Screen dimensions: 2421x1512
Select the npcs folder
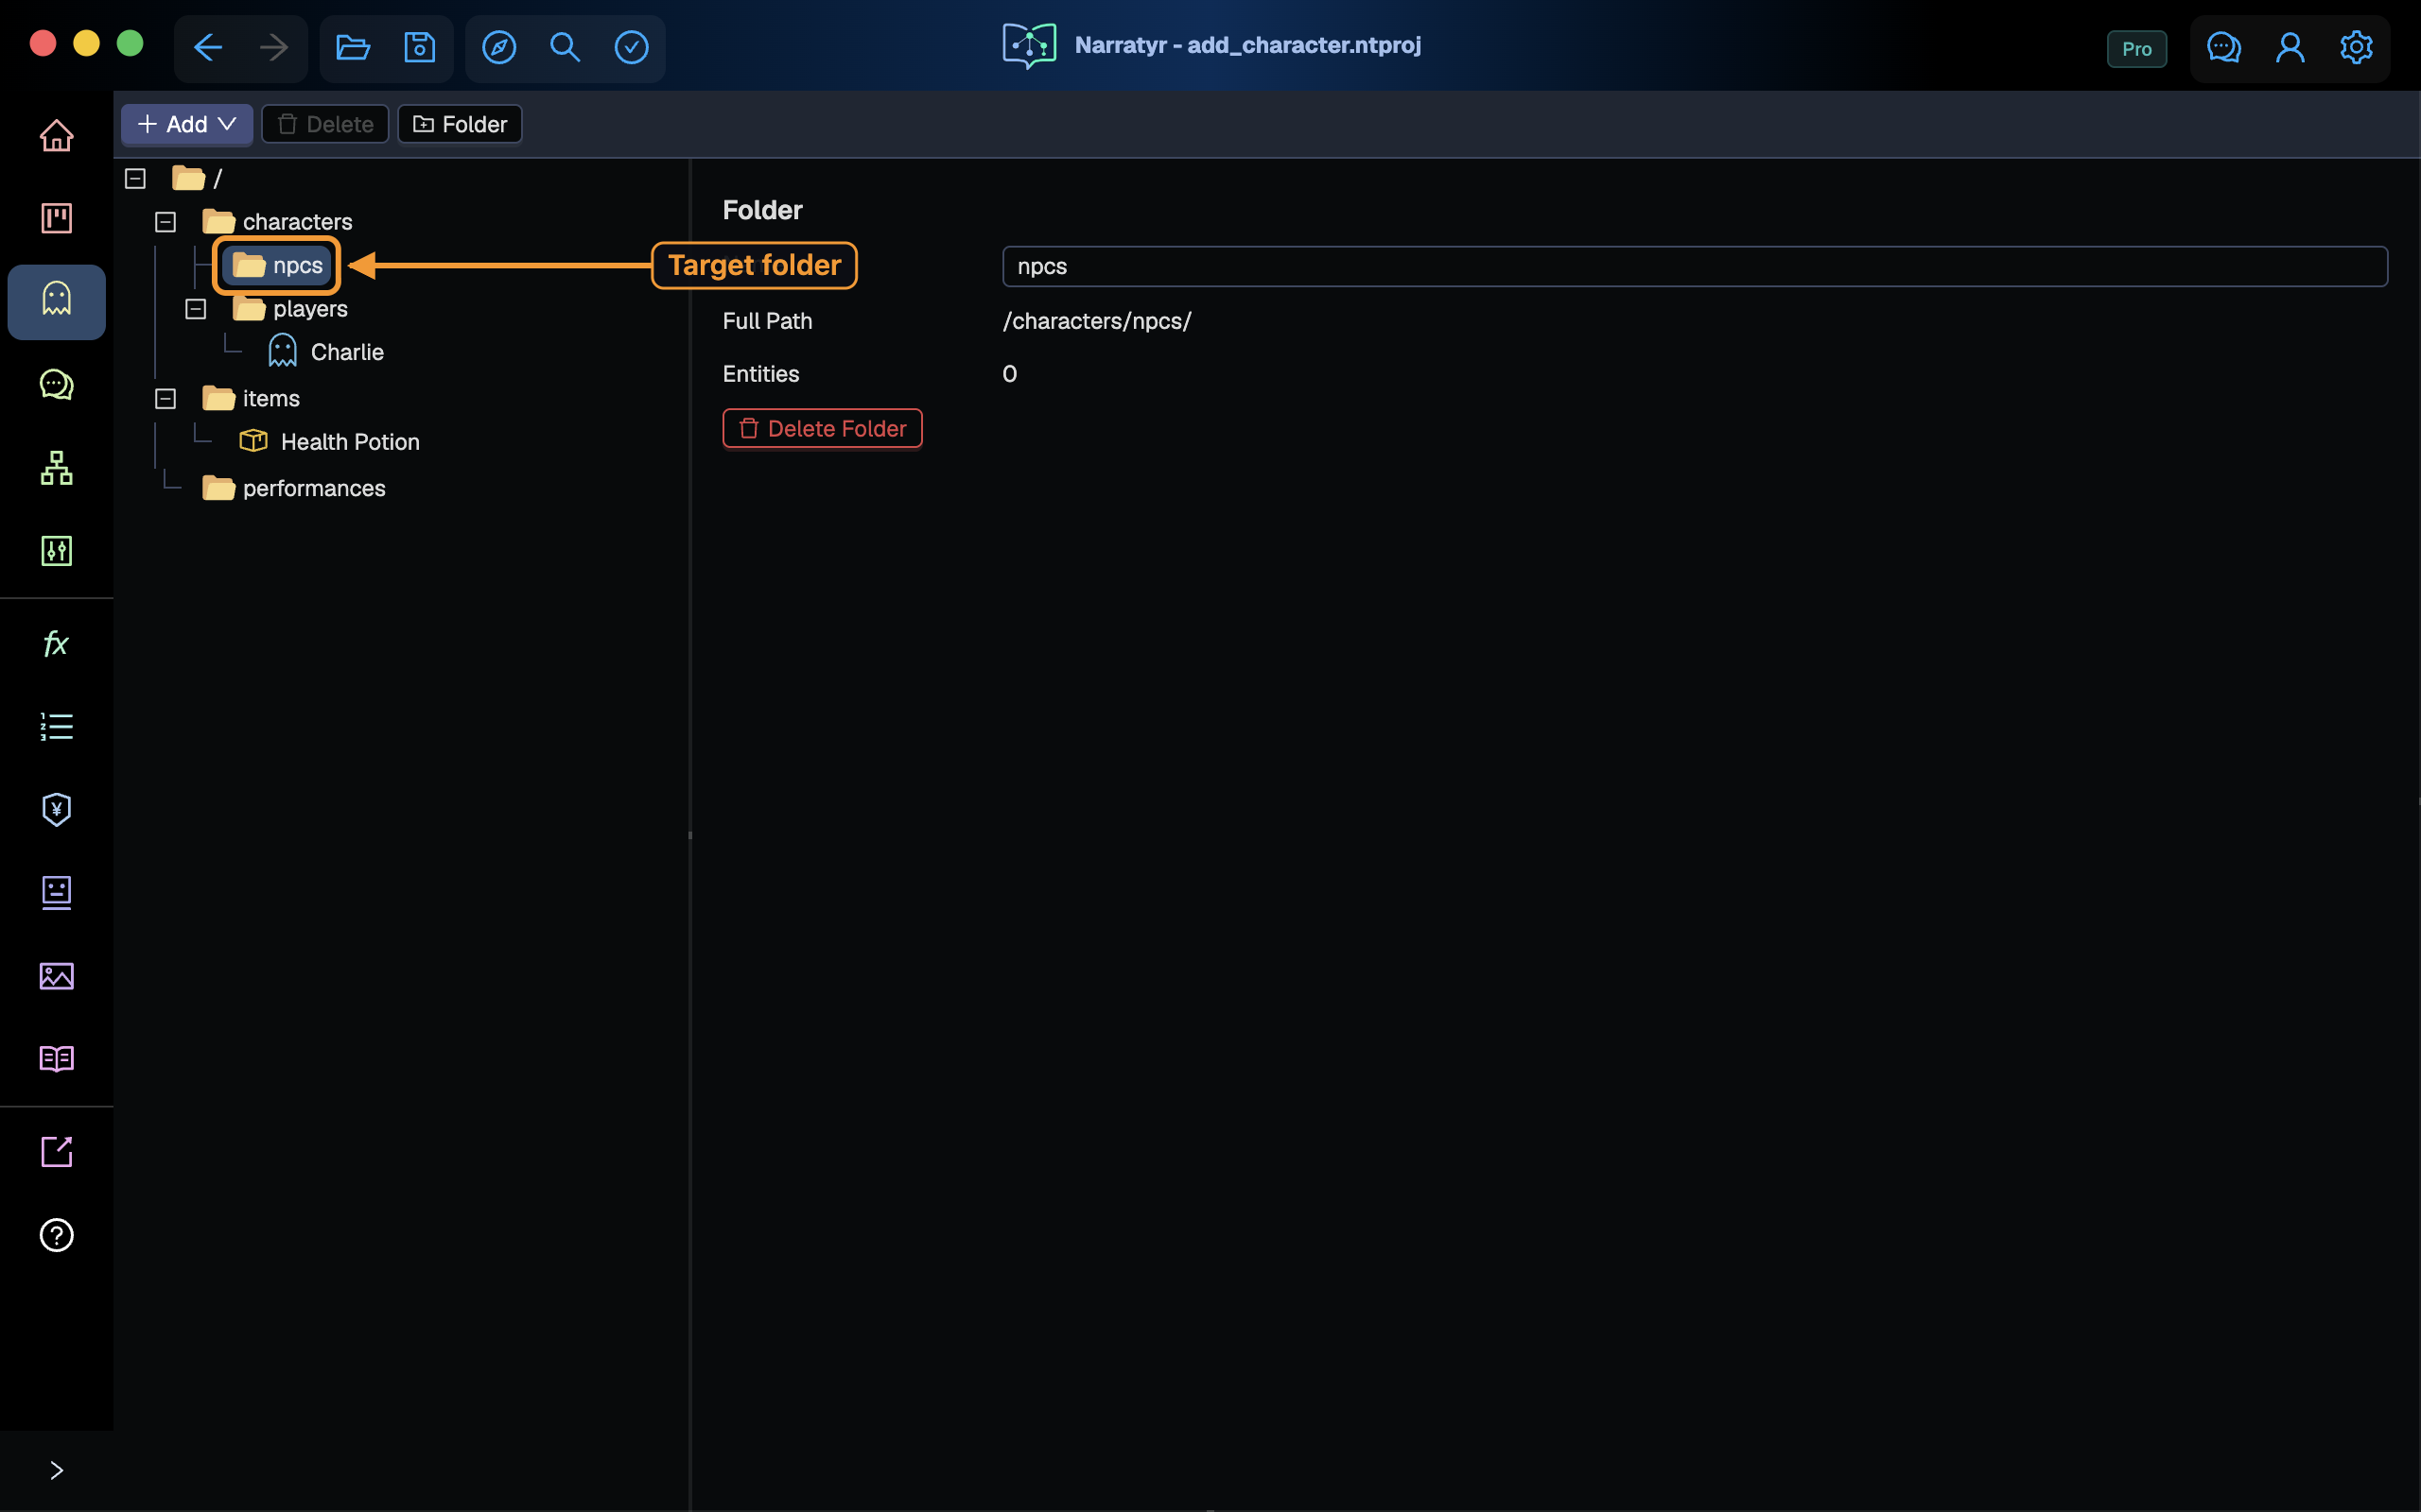click(277, 265)
